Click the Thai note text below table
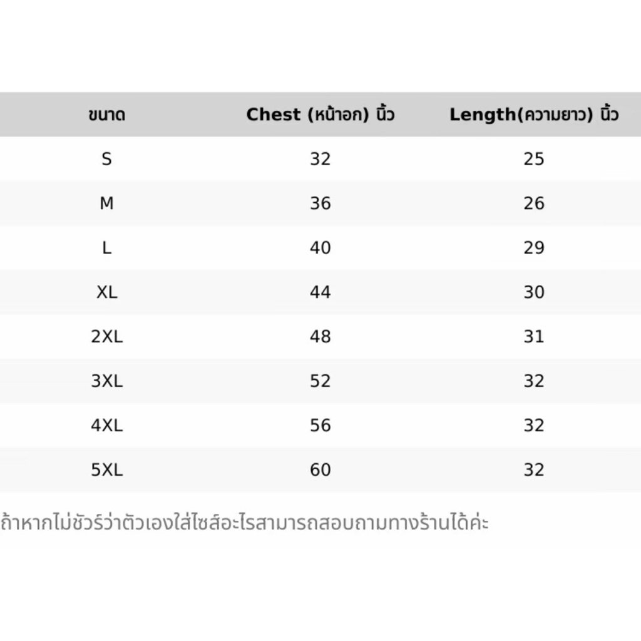Image resolution: width=641 pixels, height=641 pixels. point(245,523)
